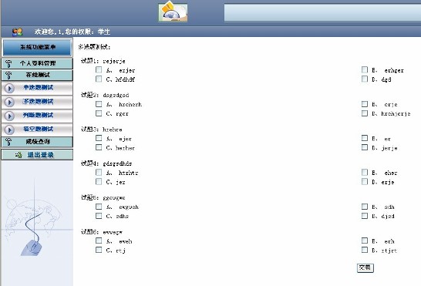Open the 判断题测试 menu item
Screen dimensions: 421x286
coord(37,116)
